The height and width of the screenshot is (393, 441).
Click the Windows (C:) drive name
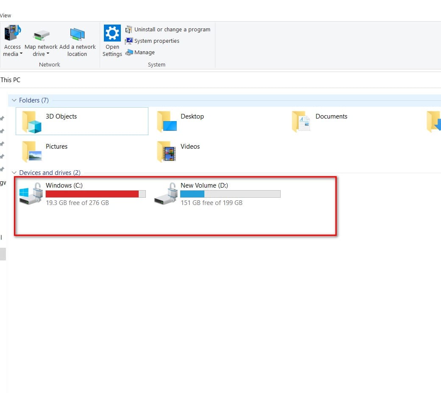pos(64,185)
